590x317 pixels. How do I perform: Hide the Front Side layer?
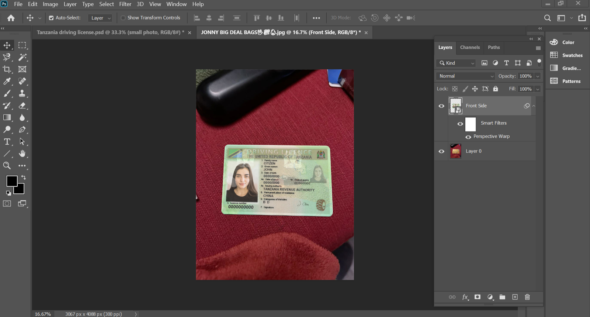(441, 106)
